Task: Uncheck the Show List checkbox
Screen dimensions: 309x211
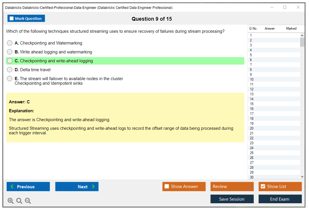Action: [263, 187]
